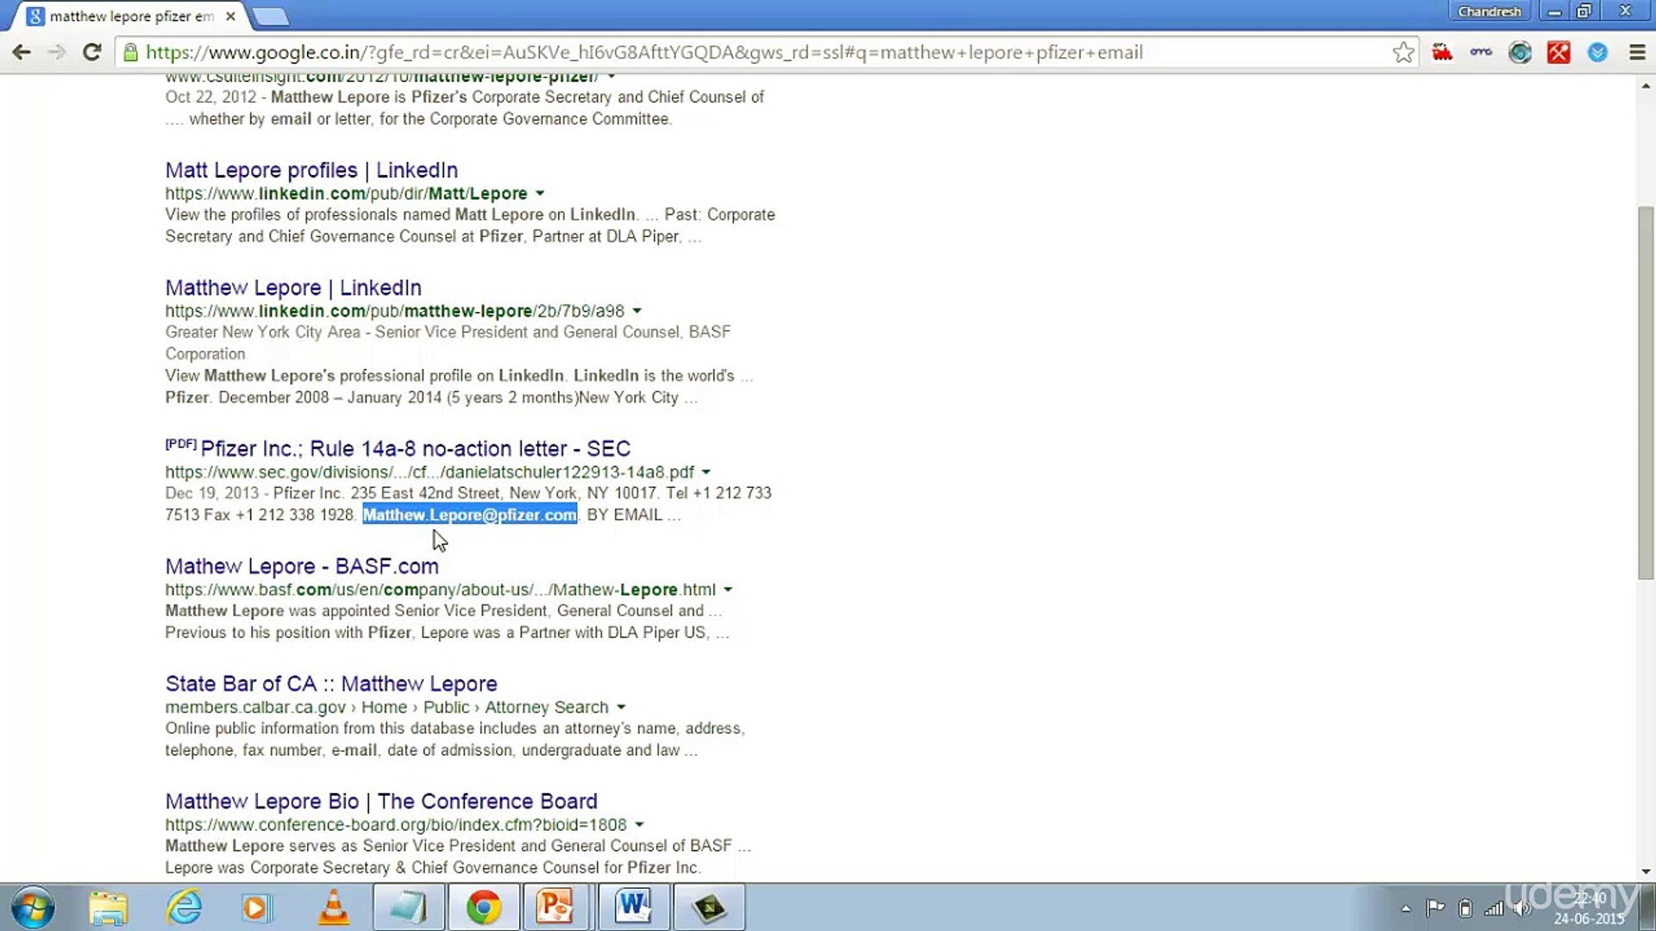
Task: Click the red cross extension icon
Action: click(1559, 53)
